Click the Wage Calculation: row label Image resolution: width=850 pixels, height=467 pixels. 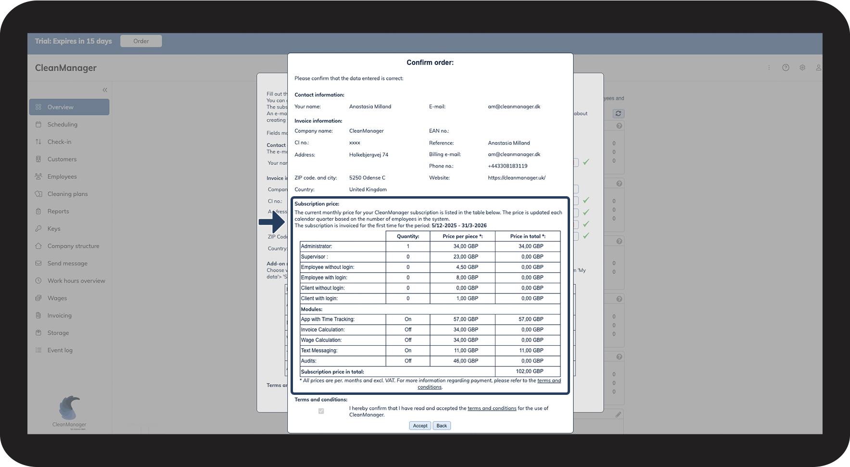click(x=321, y=340)
